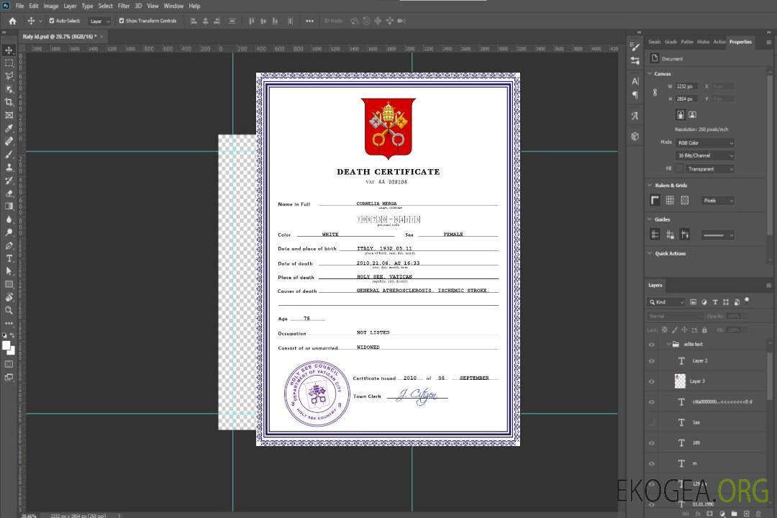This screenshot has width=777, height=518.
Task: Toggle grid visibility in Rulers & Grids
Action: tap(670, 200)
